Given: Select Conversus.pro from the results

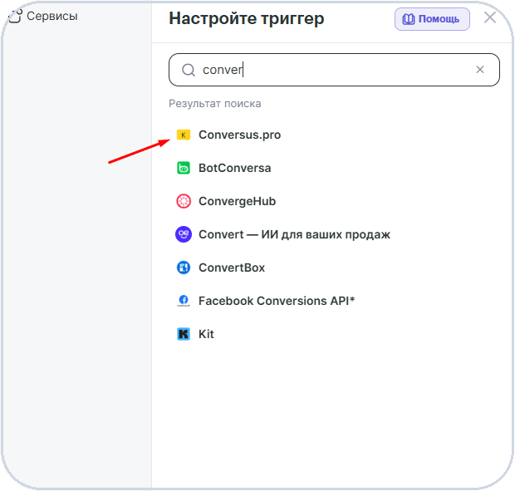Looking at the screenshot, I should click(239, 135).
